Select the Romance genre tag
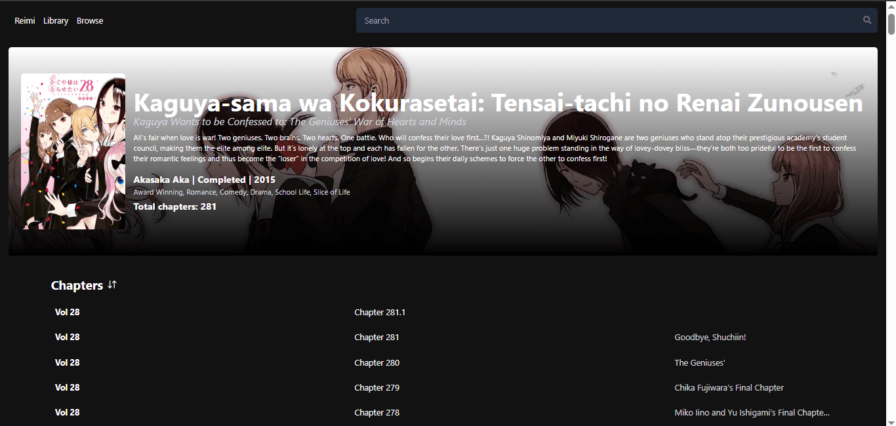Screen dimensions: 896x426 coord(200,191)
